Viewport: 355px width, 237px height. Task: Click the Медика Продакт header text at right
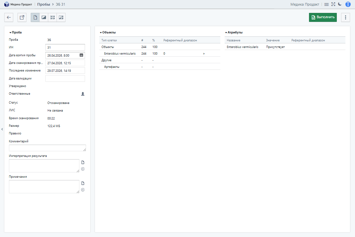305,4
